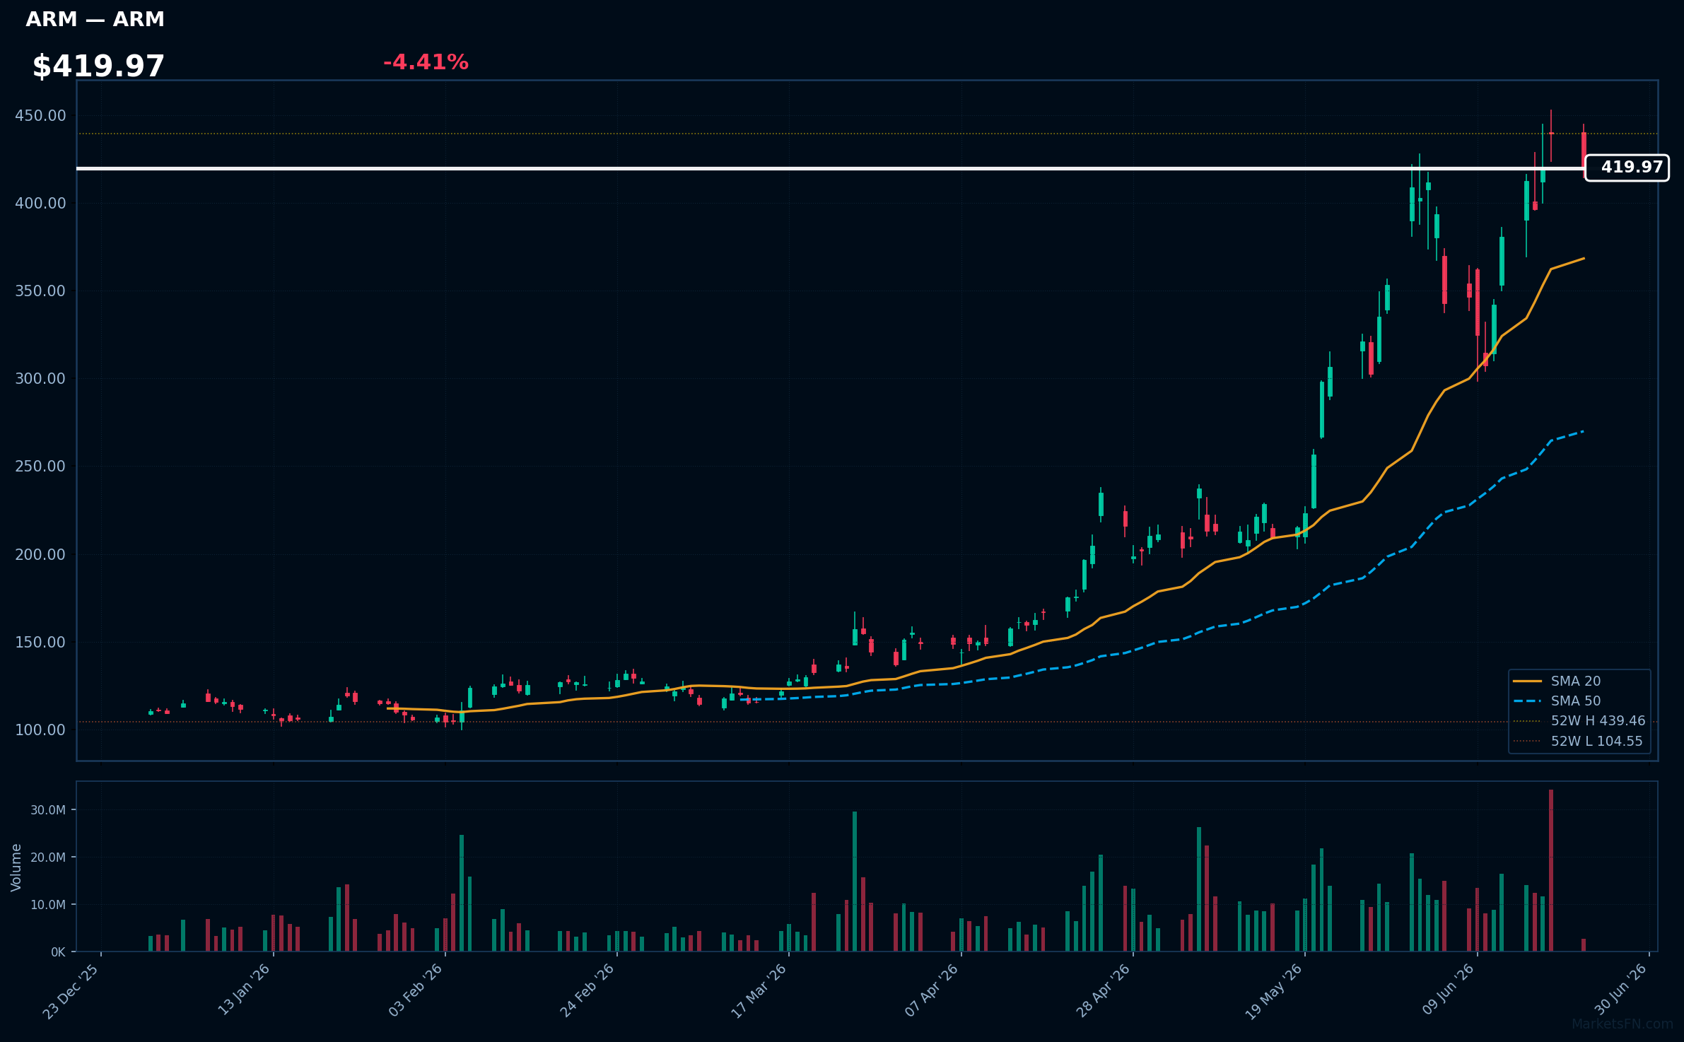Click the "450.00" price axis label
The width and height of the screenshot is (1684, 1042).
[x=40, y=115]
